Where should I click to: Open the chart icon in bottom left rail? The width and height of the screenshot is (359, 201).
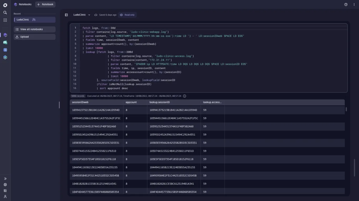click(5, 191)
